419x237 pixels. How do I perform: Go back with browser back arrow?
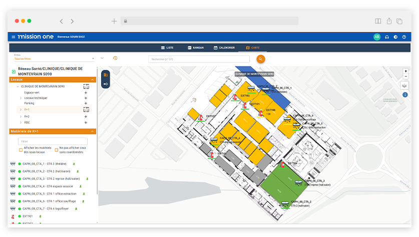(x=62, y=21)
